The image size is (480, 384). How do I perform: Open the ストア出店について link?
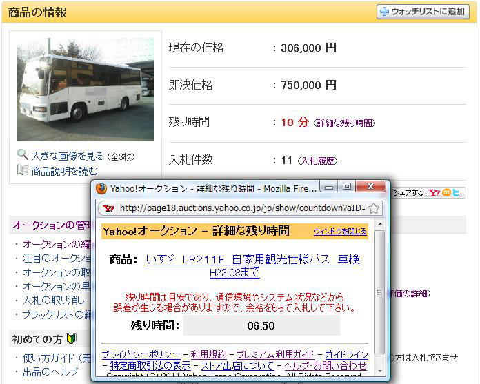(237, 365)
